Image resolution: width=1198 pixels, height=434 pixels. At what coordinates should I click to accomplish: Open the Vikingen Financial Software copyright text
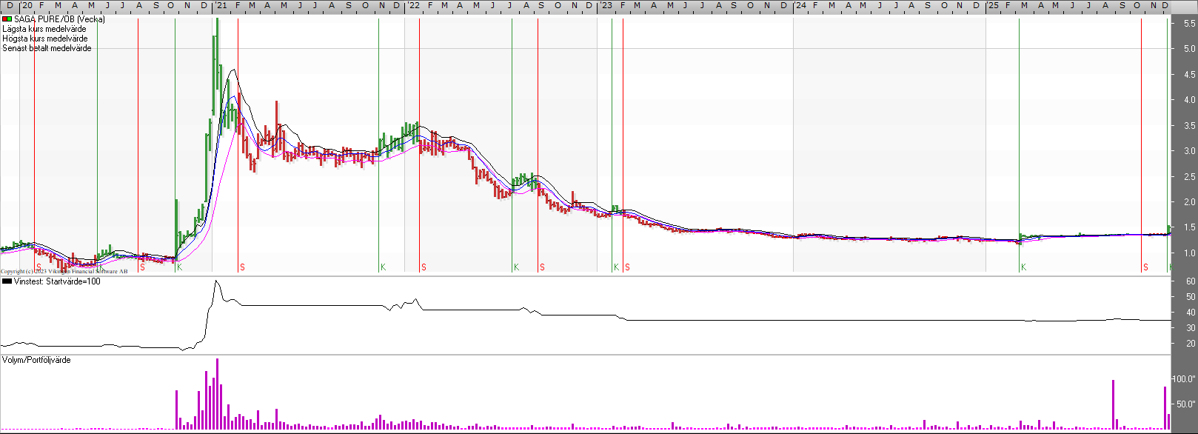click(x=64, y=272)
